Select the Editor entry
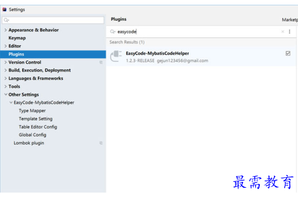Screen dimensions: 298x199 click(14, 46)
